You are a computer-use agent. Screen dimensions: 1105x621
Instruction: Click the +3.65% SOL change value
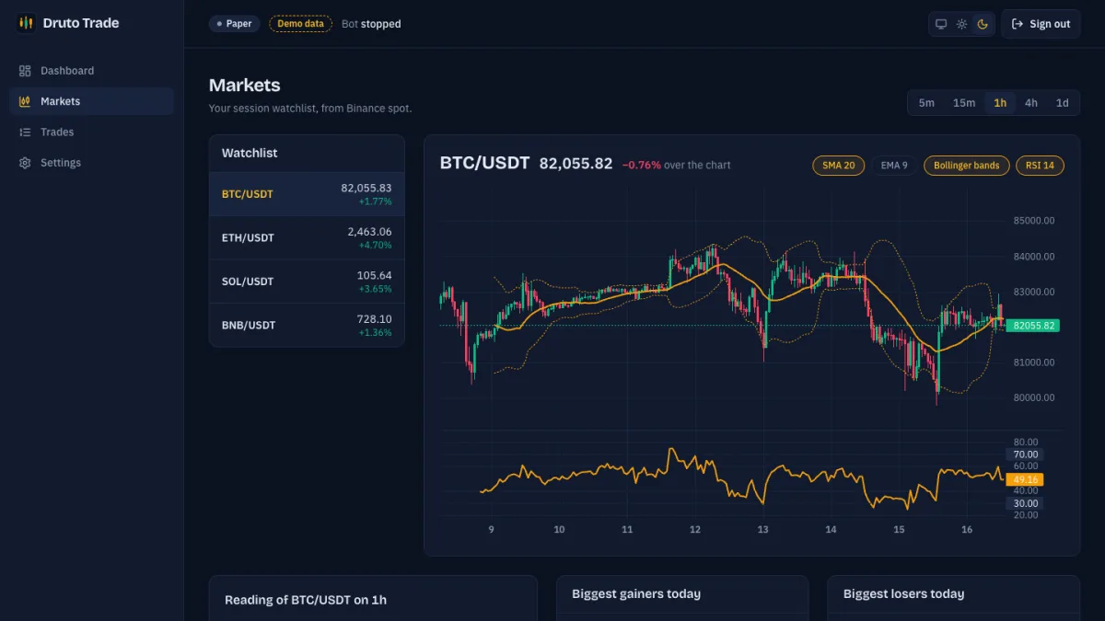[375, 289]
